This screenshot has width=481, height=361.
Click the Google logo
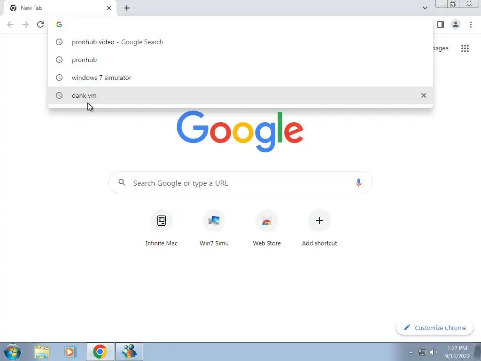coord(240,132)
